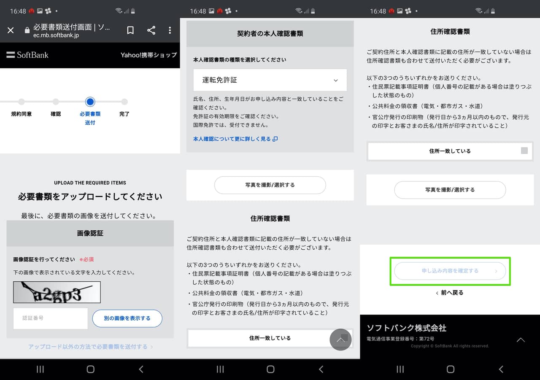This screenshot has width=540, height=380.
Task: Tap the gray circular scroll-to-top button
Action: 340,340
